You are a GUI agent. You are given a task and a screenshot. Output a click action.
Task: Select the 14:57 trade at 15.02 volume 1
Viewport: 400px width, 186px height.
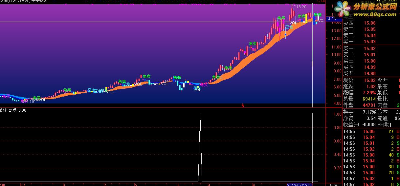tap(371, 178)
